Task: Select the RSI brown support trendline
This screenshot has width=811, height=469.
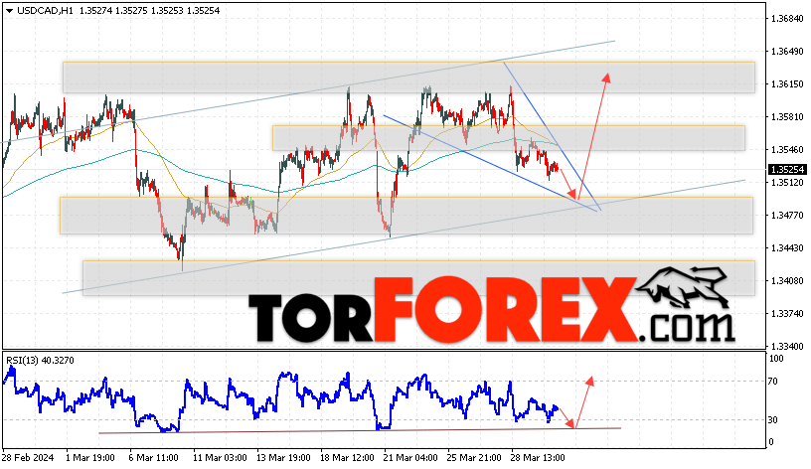Action: click(360, 430)
